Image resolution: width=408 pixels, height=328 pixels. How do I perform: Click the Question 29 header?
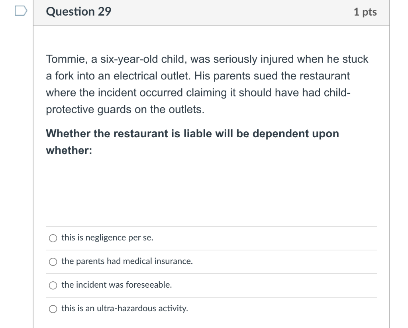[78, 12]
